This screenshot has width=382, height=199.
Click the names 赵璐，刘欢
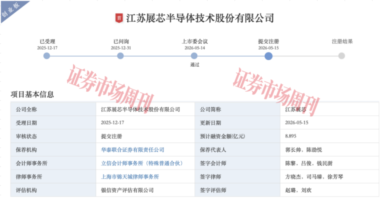coord(298,190)
